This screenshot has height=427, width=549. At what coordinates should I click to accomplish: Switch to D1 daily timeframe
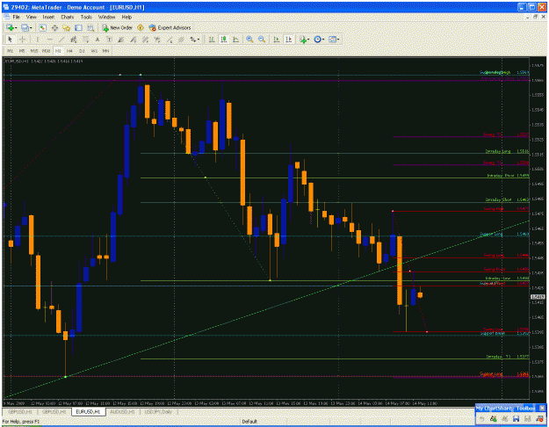click(x=82, y=51)
